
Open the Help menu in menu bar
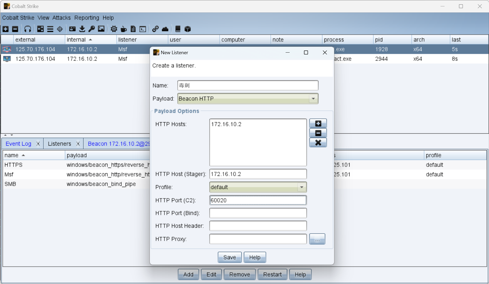click(x=108, y=18)
